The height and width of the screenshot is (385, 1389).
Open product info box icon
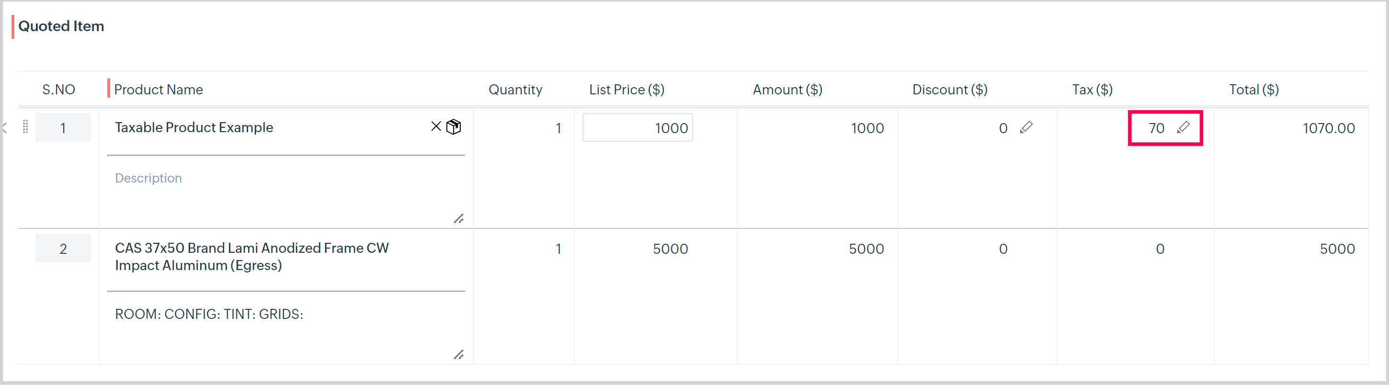tap(454, 127)
